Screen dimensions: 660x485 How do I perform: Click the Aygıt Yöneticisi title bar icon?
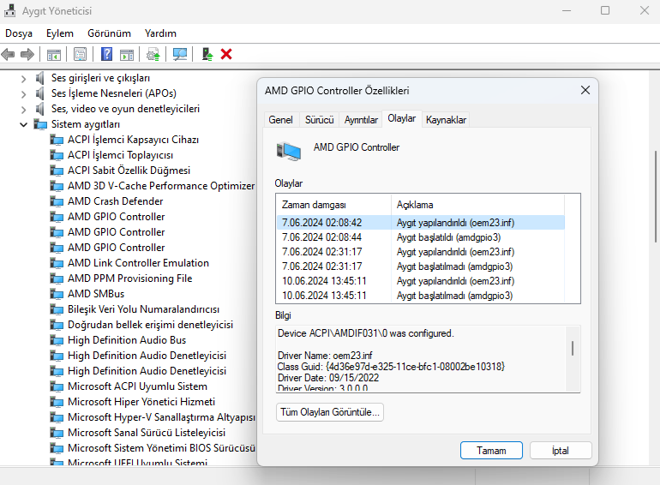pos(9,10)
